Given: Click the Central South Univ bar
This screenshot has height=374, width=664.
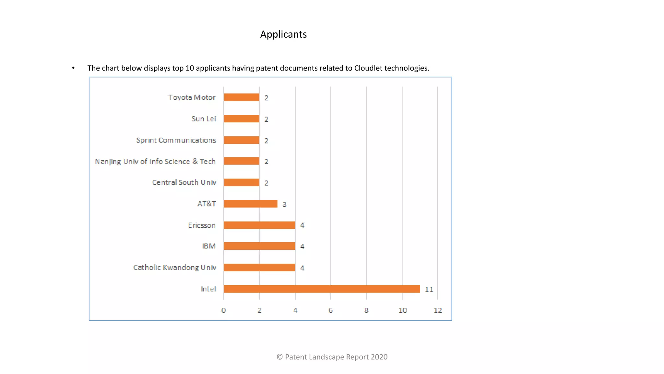Looking at the screenshot, I should click(242, 182).
